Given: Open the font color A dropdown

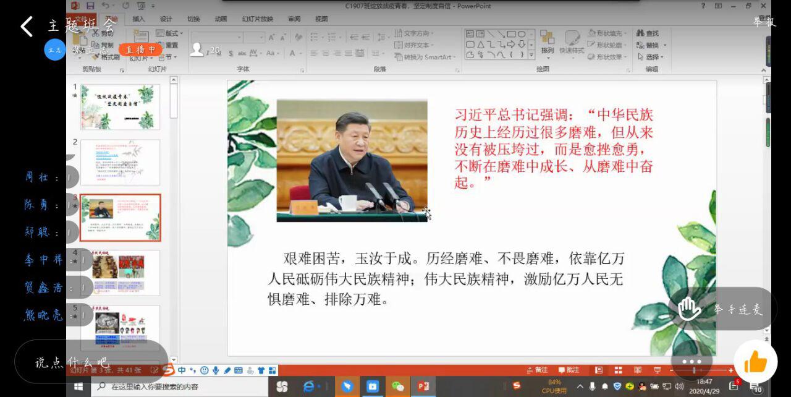Looking at the screenshot, I should 295,53.
